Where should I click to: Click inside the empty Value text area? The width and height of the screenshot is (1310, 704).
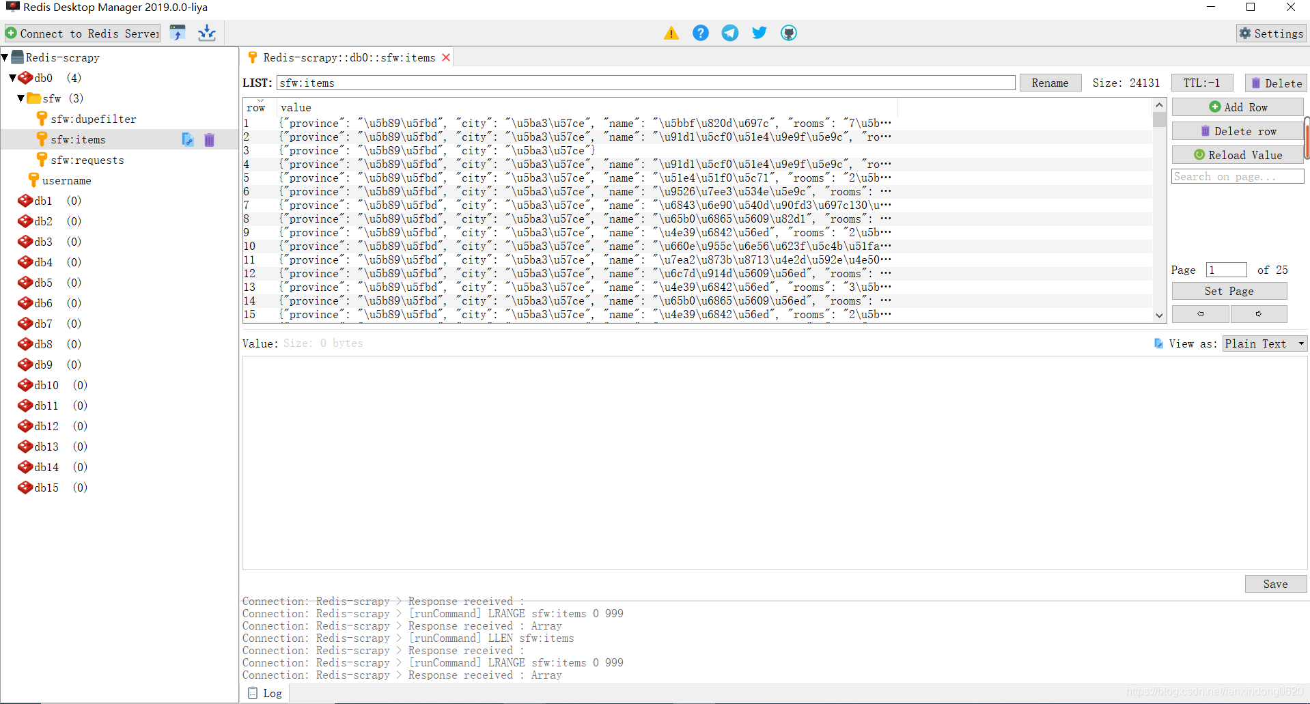click(x=775, y=462)
